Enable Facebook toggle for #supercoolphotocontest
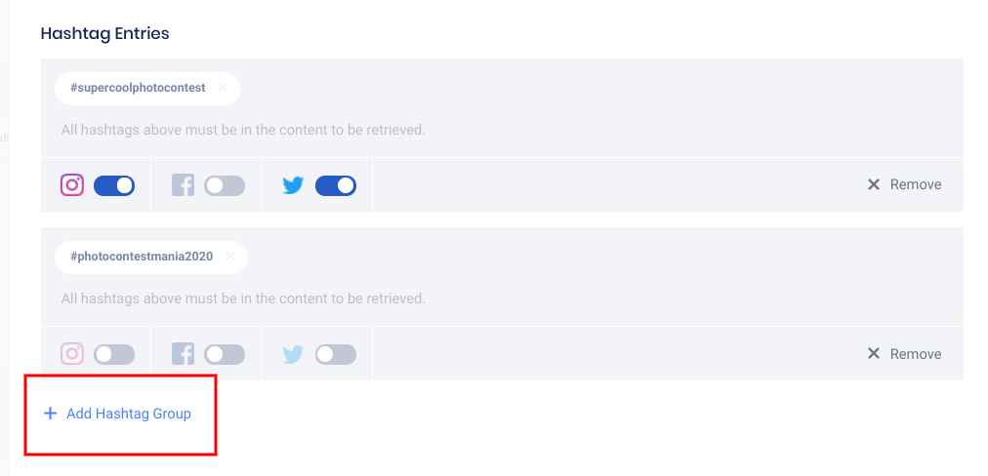This screenshot has height=476, width=988. click(225, 185)
